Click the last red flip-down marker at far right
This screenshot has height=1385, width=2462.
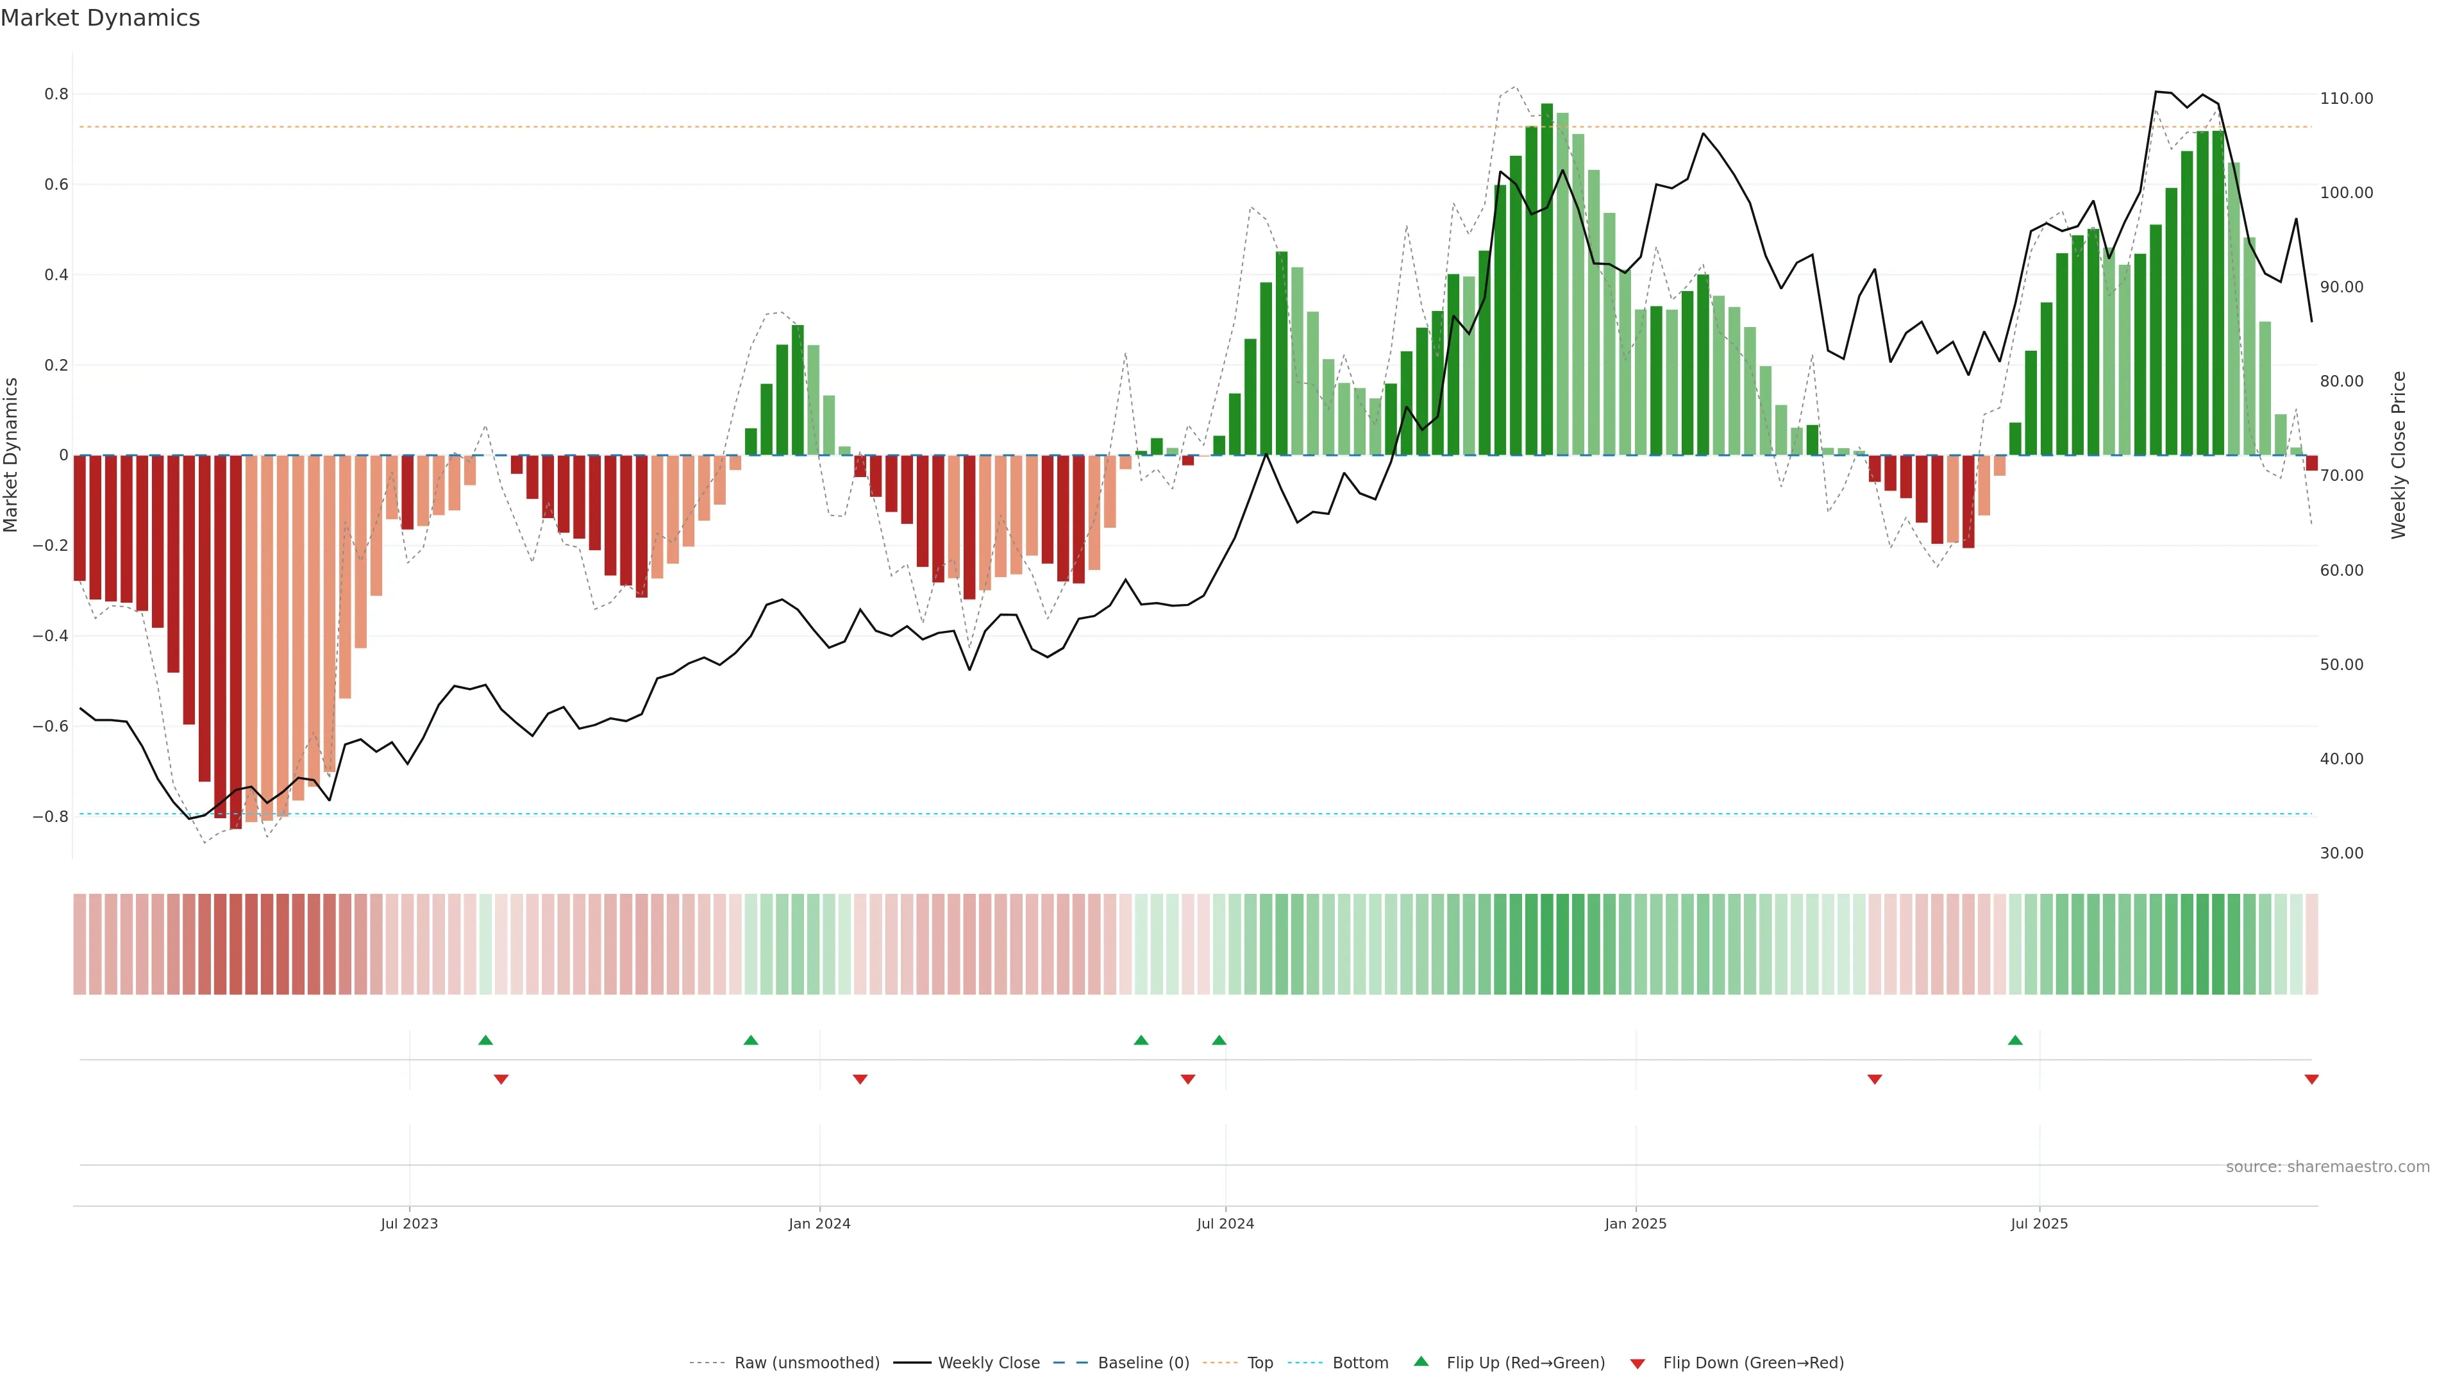tap(2311, 1079)
